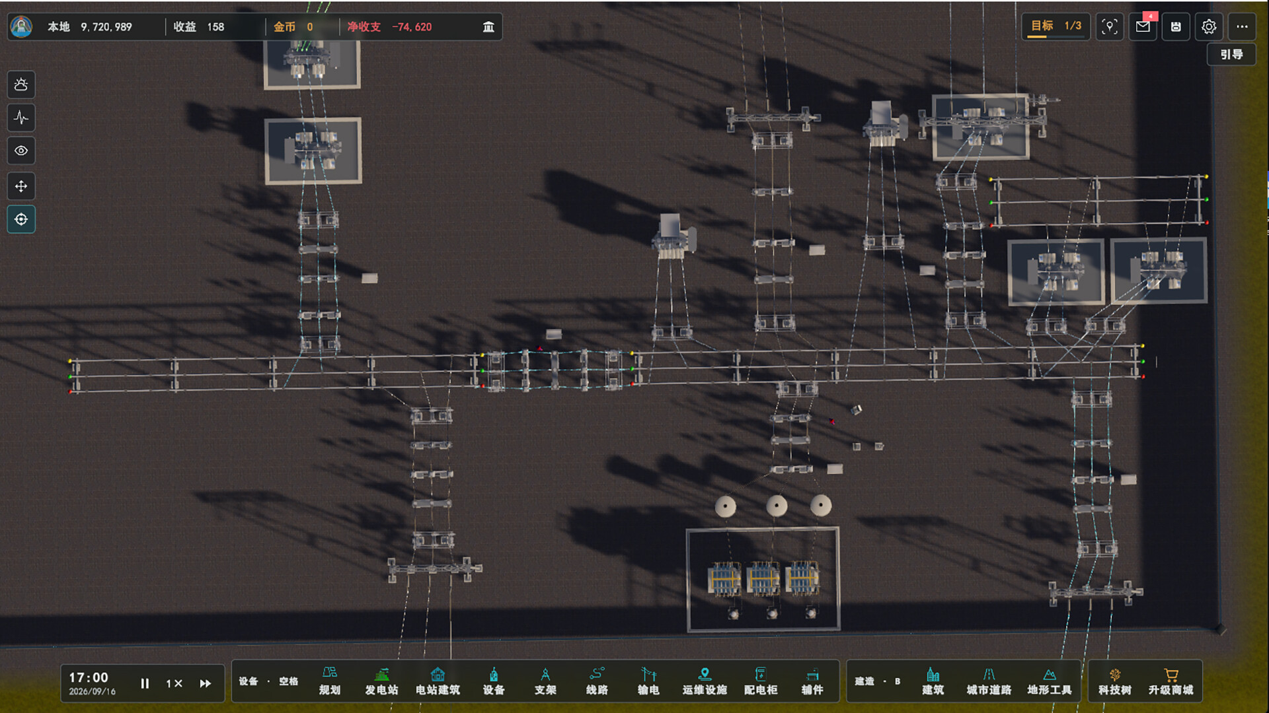Open the 线路 wiring category
The width and height of the screenshot is (1269, 713).
[x=597, y=681]
